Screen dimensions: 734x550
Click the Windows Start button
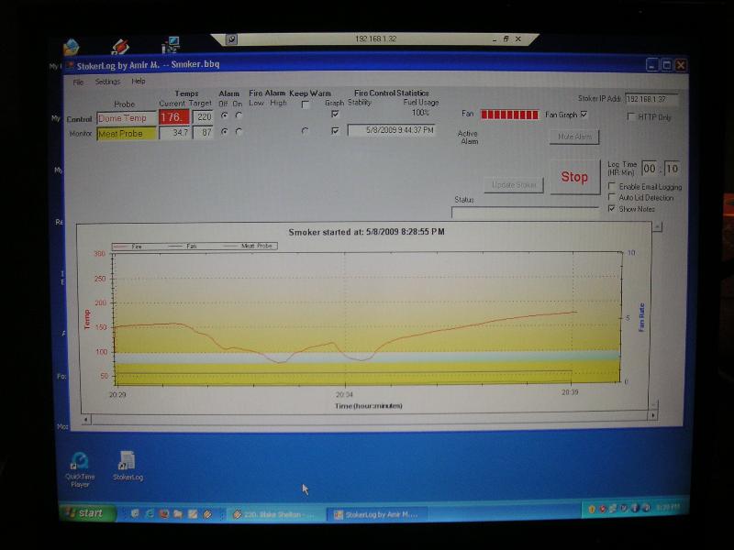tap(84, 513)
